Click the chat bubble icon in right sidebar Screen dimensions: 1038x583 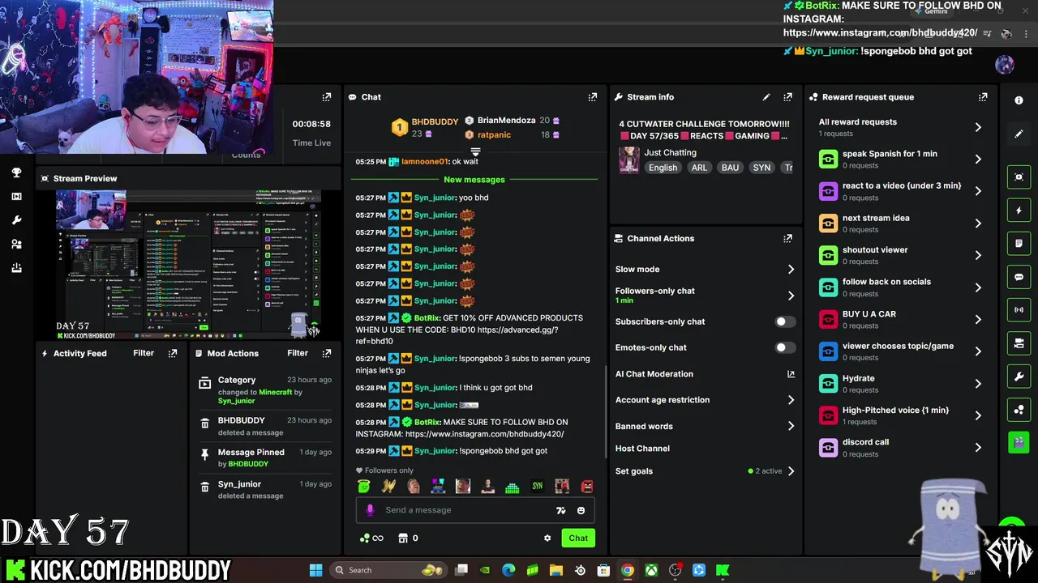[x=1019, y=277]
